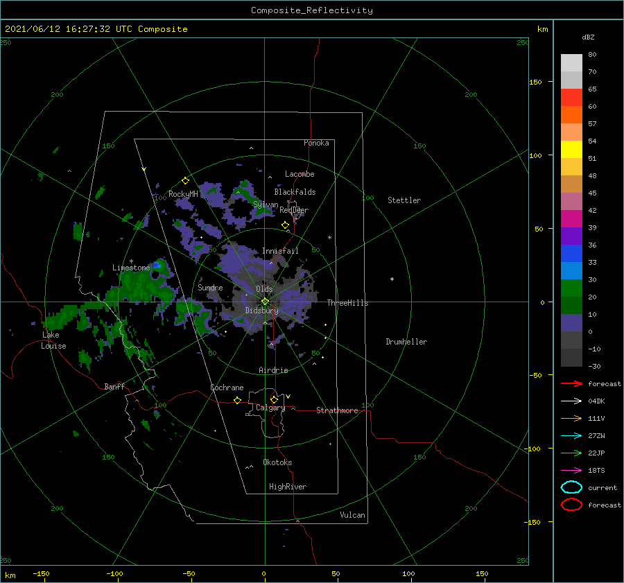Image resolution: width=624 pixels, height=583 pixels.
Task: Click the white 04DK arrow legend icon
Action: pos(571,401)
